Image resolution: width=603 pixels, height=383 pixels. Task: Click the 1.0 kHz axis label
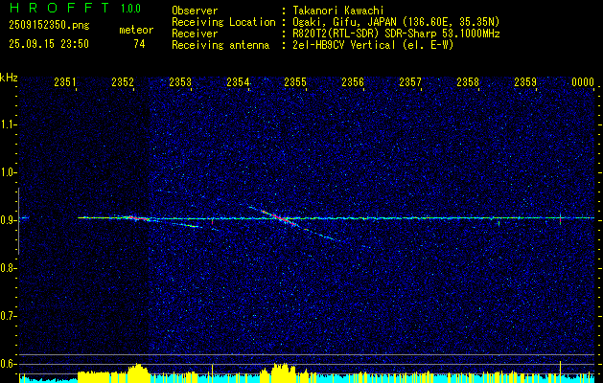pyautogui.click(x=8, y=172)
